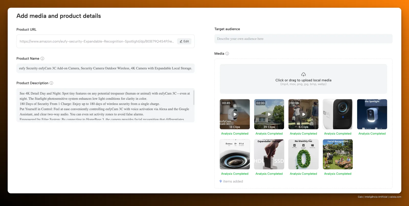The height and width of the screenshot is (206, 409).
Task: Select the Expandable Storage HDD SSD thumbnail
Action: (269, 154)
